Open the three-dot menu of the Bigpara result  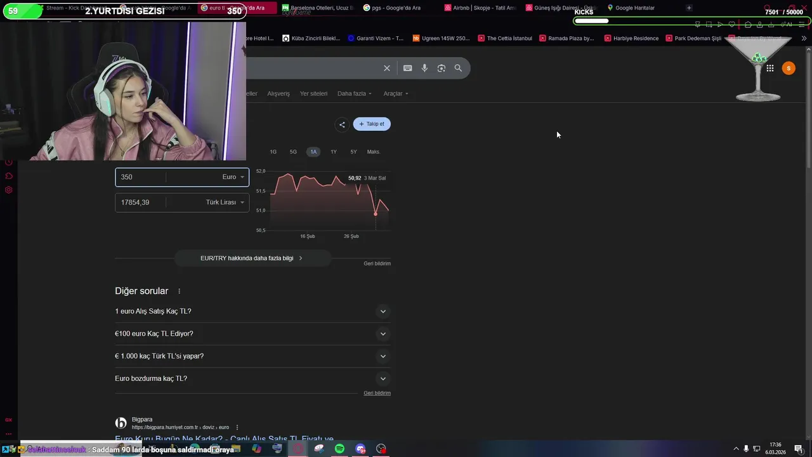coord(237,427)
